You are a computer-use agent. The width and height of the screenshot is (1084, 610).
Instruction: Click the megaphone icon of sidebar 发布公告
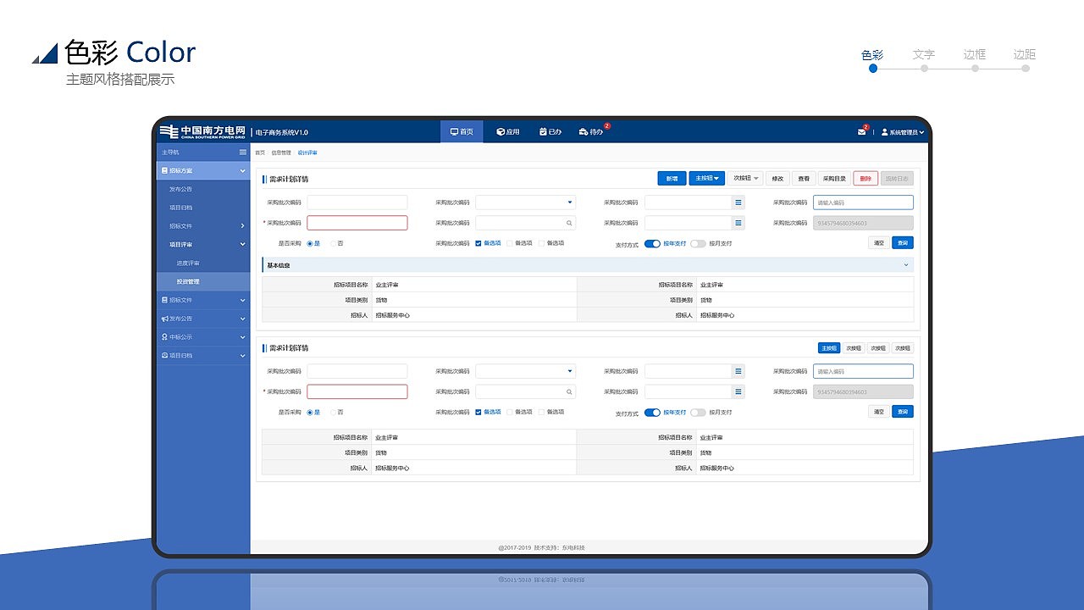point(164,319)
